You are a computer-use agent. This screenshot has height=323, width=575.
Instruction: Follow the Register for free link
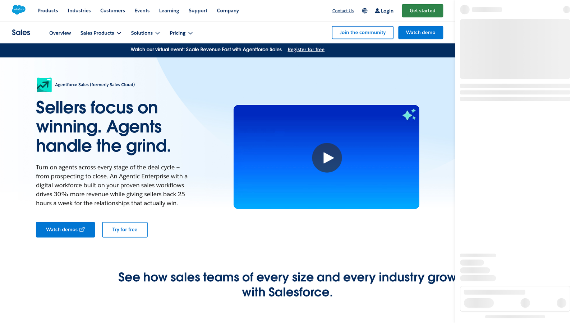click(x=306, y=50)
